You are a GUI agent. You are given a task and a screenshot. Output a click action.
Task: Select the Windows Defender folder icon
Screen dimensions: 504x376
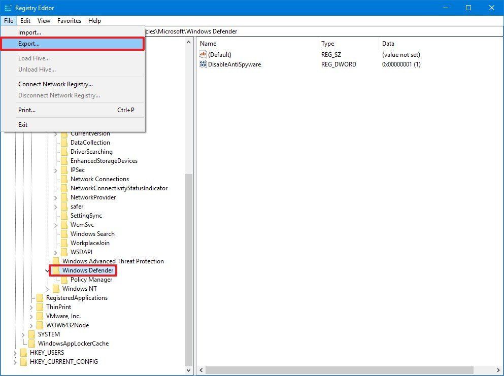[57, 270]
